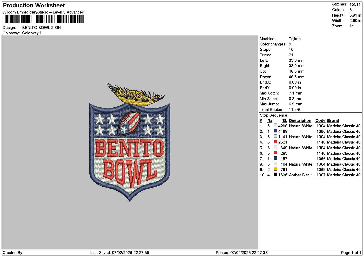Image resolution: width=364 pixels, height=257 pixels.
Task: Click the 'Stop Sequence:' heading
Action: [x=274, y=115]
